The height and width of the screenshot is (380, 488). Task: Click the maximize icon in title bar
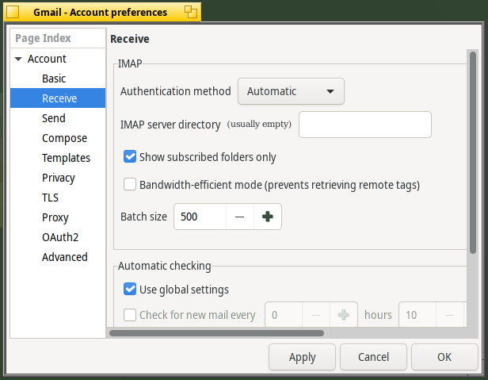tap(190, 12)
